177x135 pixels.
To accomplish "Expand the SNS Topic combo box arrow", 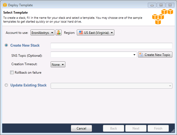I will [x=135, y=55].
